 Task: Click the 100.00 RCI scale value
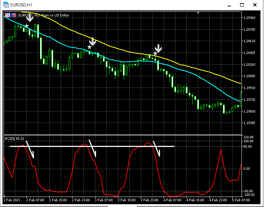[248, 141]
